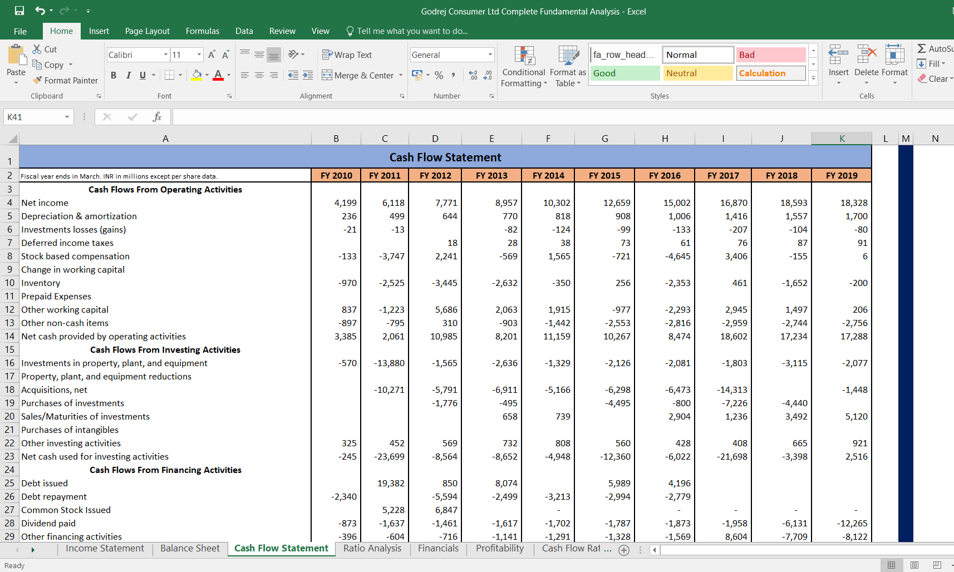Apply the Bad cell style
This screenshot has height=572, width=954.
click(x=771, y=55)
